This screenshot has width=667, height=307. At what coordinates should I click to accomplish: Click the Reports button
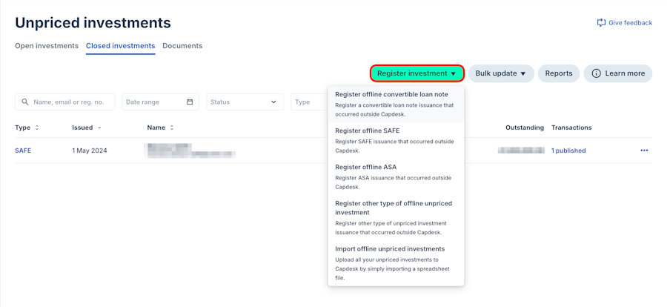click(x=559, y=73)
